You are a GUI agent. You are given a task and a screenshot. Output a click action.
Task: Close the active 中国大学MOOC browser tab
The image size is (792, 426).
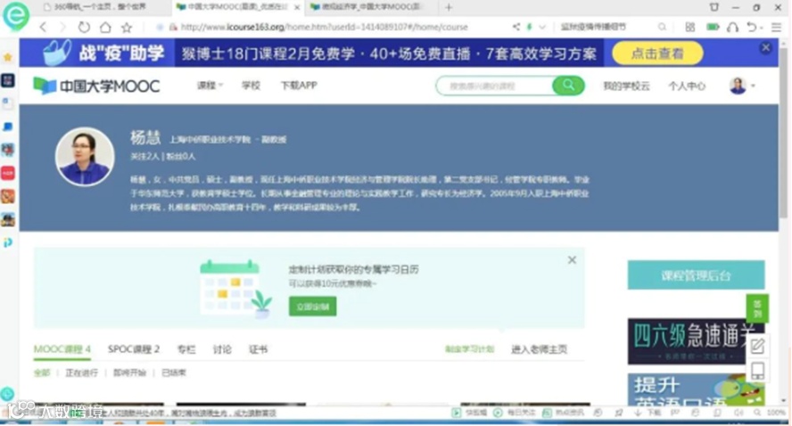297,7
